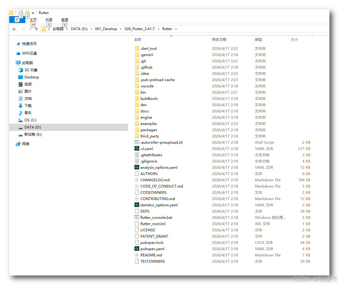Click the .pub-preload-cache folder icon

pos(137,80)
